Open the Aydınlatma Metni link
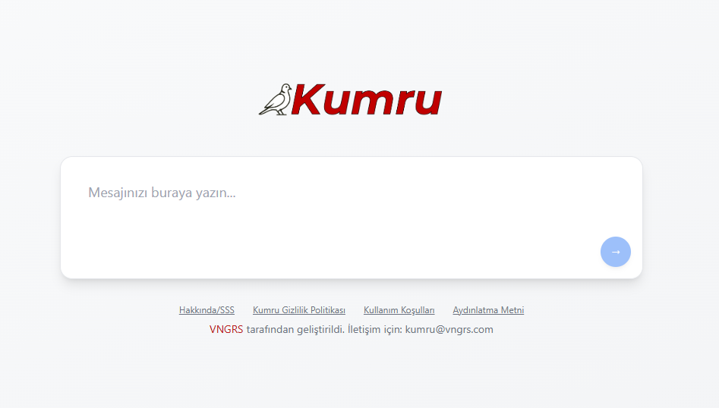 [488, 310]
